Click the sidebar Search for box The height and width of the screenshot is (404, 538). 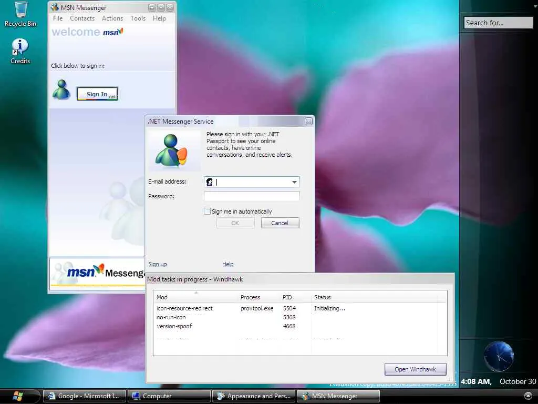click(498, 23)
